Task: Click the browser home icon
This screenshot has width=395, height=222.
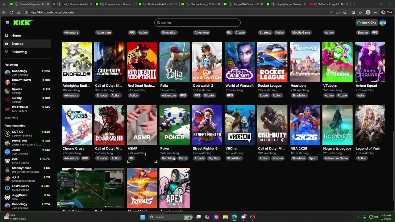Action: pyautogui.click(x=19, y=12)
